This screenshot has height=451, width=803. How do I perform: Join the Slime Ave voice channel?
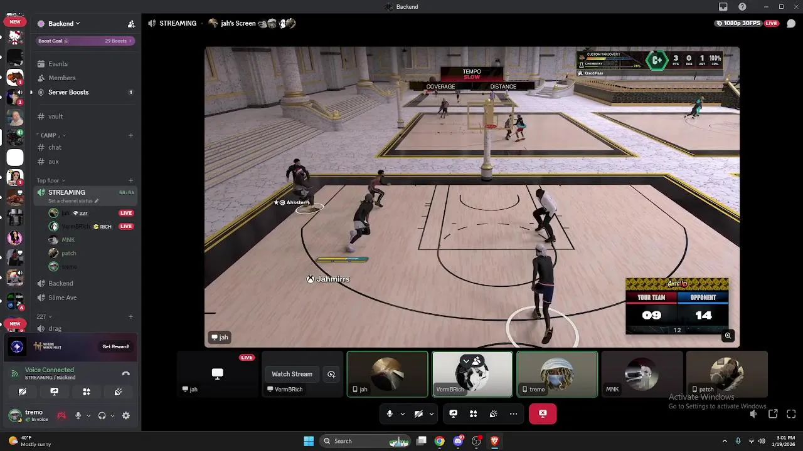tap(85, 298)
